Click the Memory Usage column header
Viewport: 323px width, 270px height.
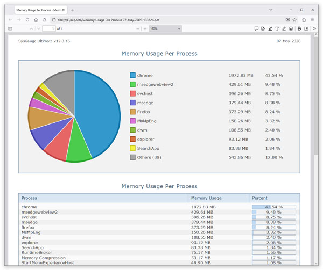click(219, 198)
